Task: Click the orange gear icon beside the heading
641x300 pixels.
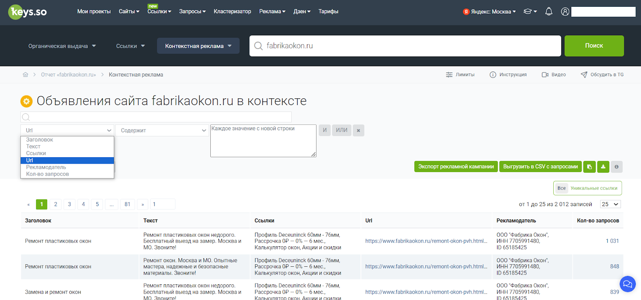Action: (x=26, y=101)
